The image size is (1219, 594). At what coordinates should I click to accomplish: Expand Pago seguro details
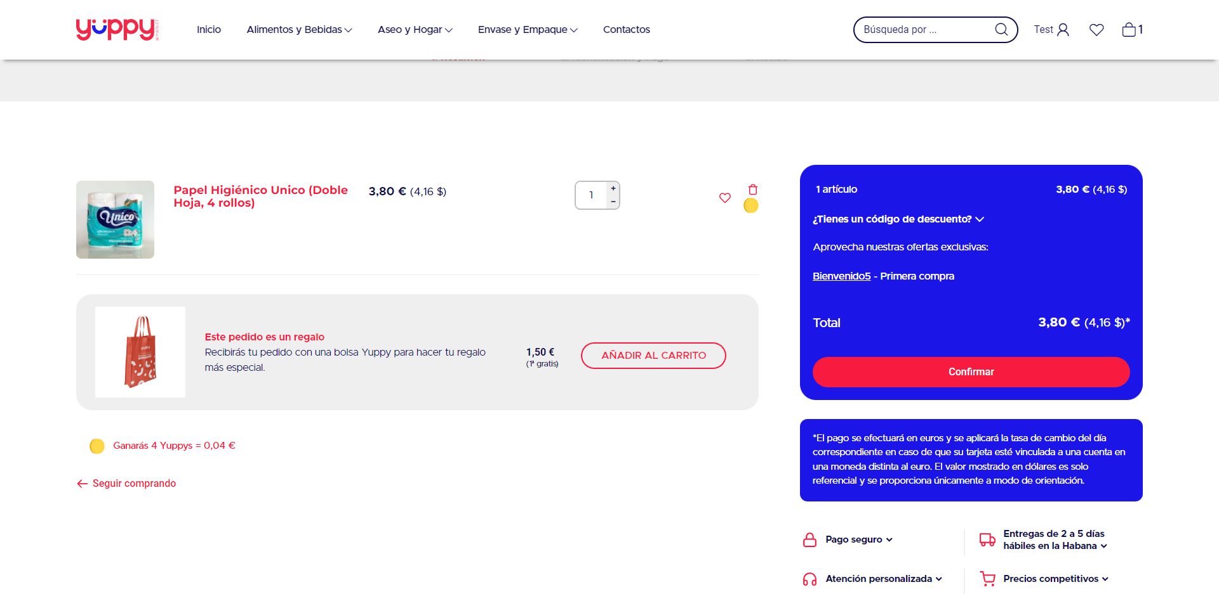(859, 539)
